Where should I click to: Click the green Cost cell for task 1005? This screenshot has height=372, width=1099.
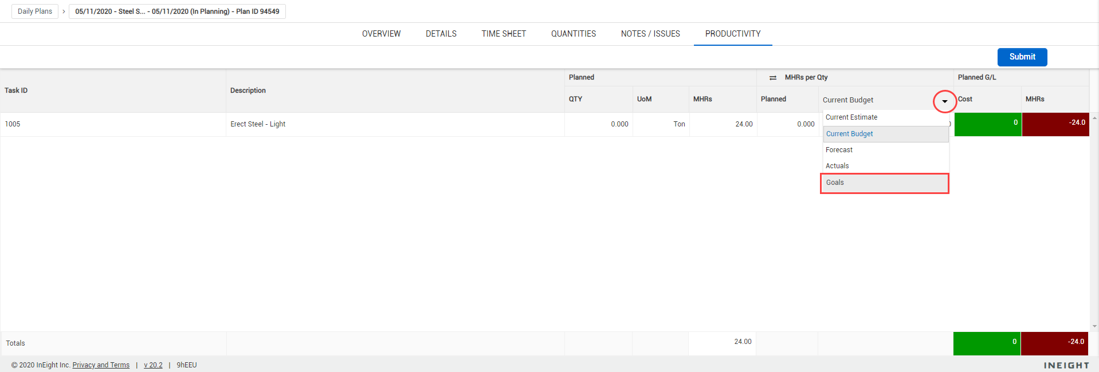tap(988, 124)
